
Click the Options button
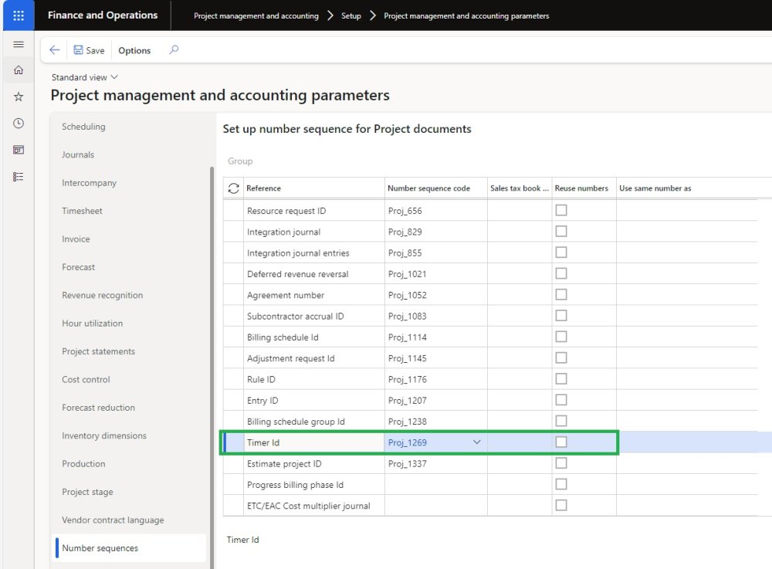(x=134, y=50)
